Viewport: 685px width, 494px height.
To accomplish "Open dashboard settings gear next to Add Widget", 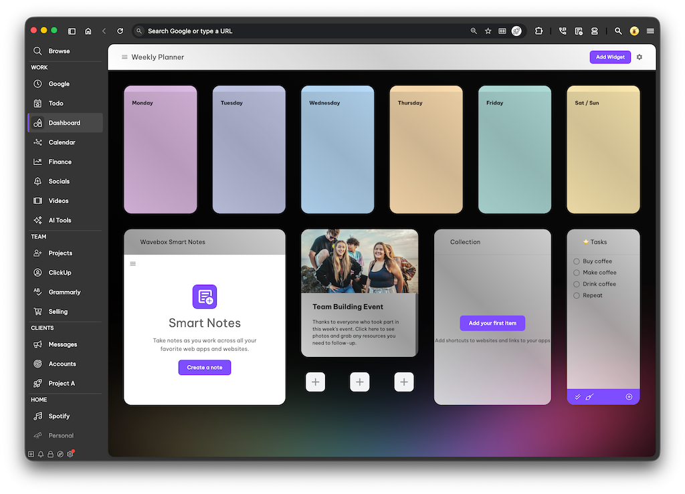I will [x=640, y=57].
